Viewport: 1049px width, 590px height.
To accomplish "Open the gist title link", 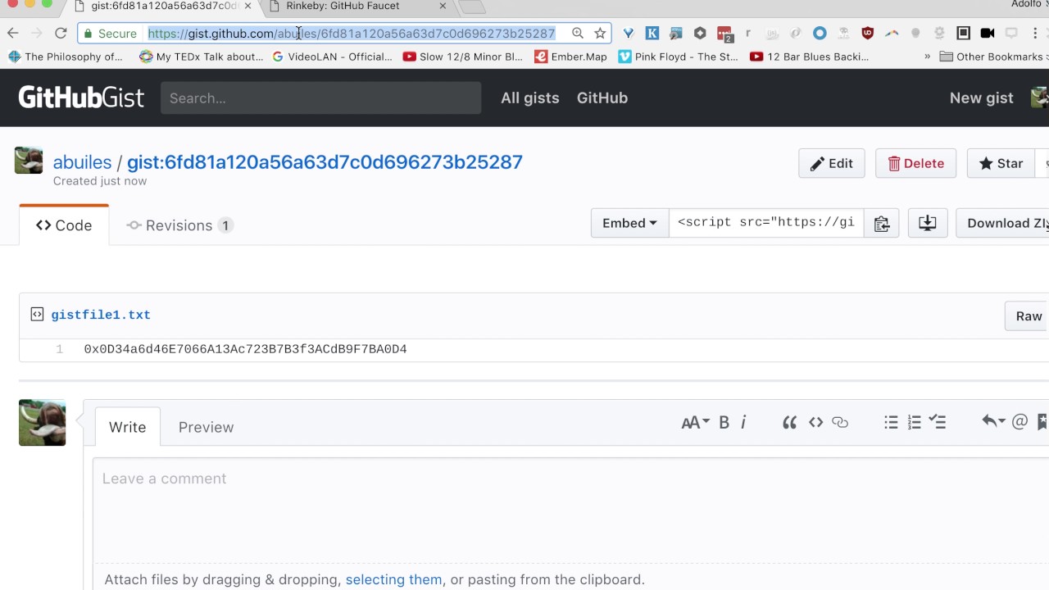I will click(325, 162).
